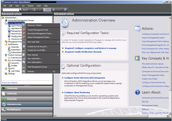172x121 pixels.
Task: Click the Learn About question mark icon
Action: pos(137,92)
